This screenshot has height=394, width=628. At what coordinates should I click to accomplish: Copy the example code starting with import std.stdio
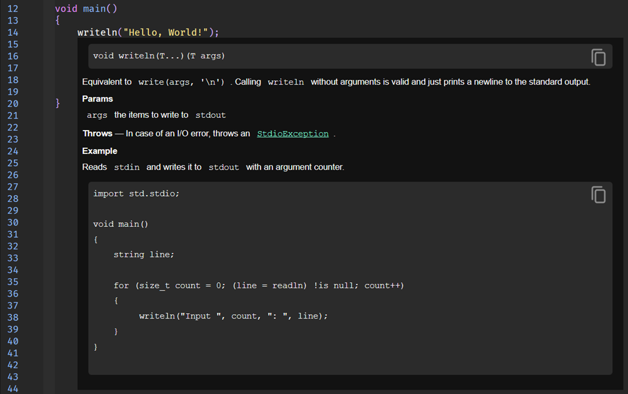pos(598,195)
